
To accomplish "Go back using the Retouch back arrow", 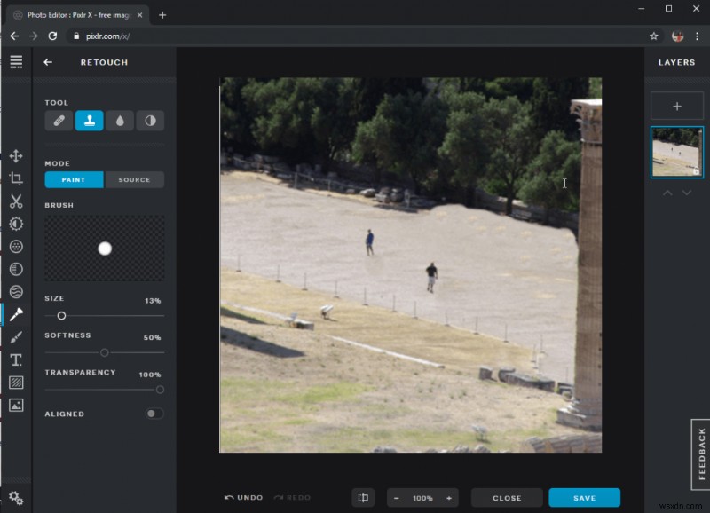I will click(49, 62).
